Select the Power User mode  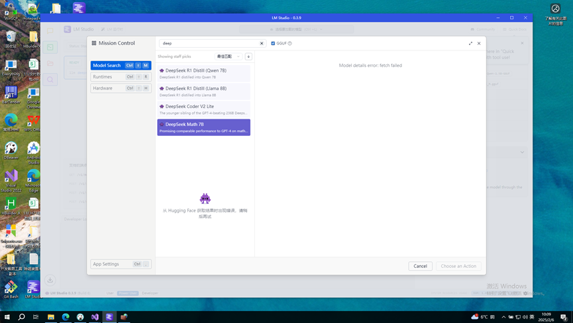point(128,293)
